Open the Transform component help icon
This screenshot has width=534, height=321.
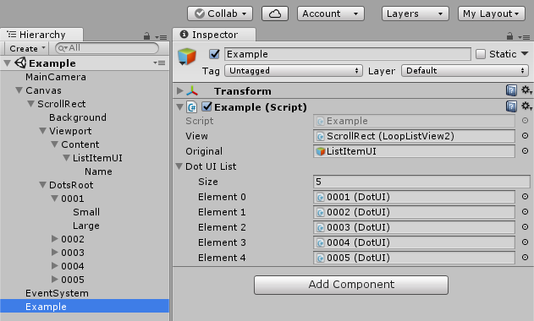pyautogui.click(x=511, y=90)
